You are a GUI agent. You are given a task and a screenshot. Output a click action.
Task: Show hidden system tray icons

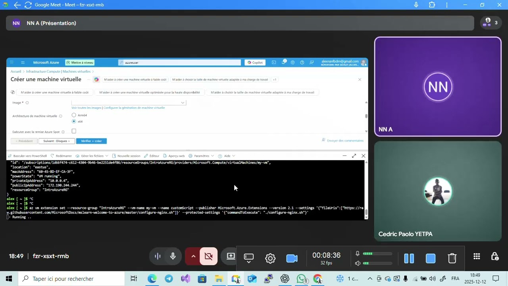click(x=370, y=278)
